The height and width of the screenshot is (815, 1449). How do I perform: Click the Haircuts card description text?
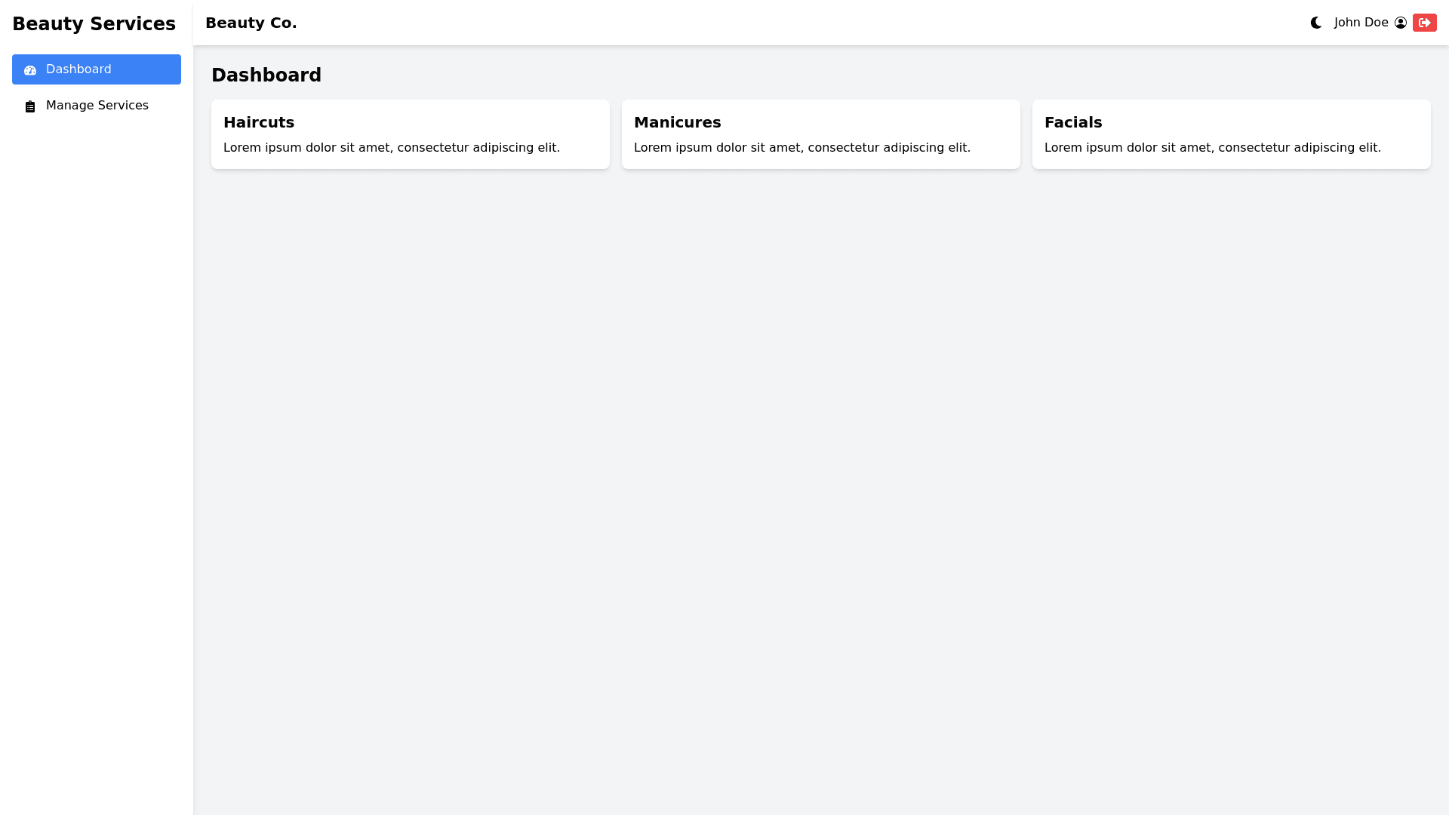tap(391, 148)
